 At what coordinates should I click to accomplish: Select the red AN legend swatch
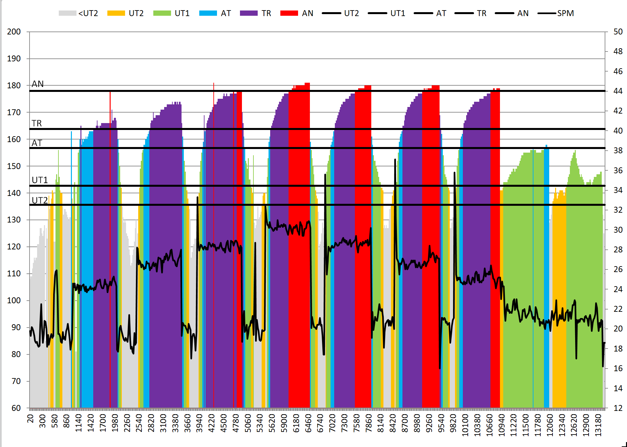tap(289, 13)
